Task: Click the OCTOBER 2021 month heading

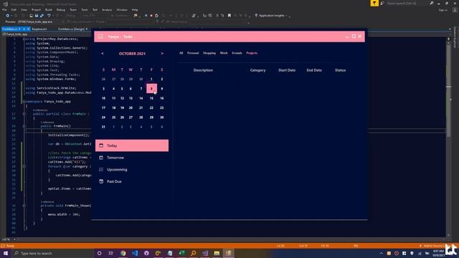Action: pyautogui.click(x=132, y=54)
